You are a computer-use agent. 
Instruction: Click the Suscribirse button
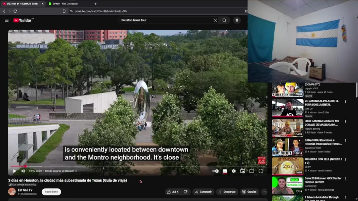[x=51, y=192]
